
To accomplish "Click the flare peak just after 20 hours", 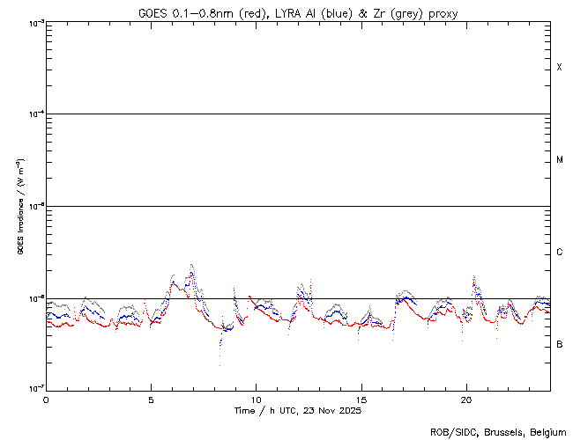I will pos(474,275).
